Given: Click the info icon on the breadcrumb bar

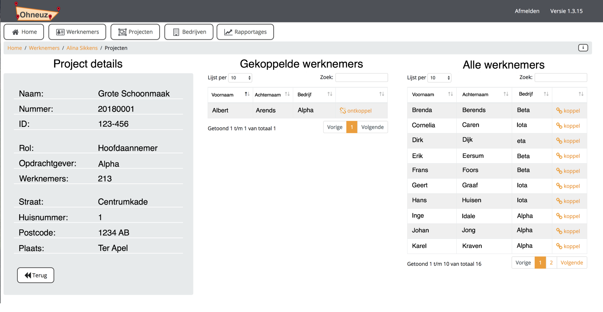Looking at the screenshot, I should tap(583, 48).
